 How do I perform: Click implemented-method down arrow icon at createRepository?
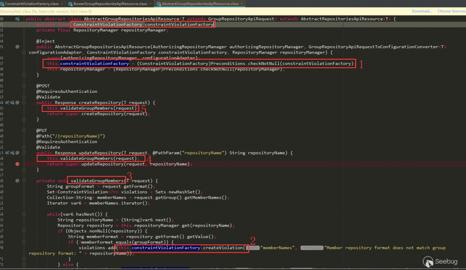pyautogui.click(x=12, y=103)
